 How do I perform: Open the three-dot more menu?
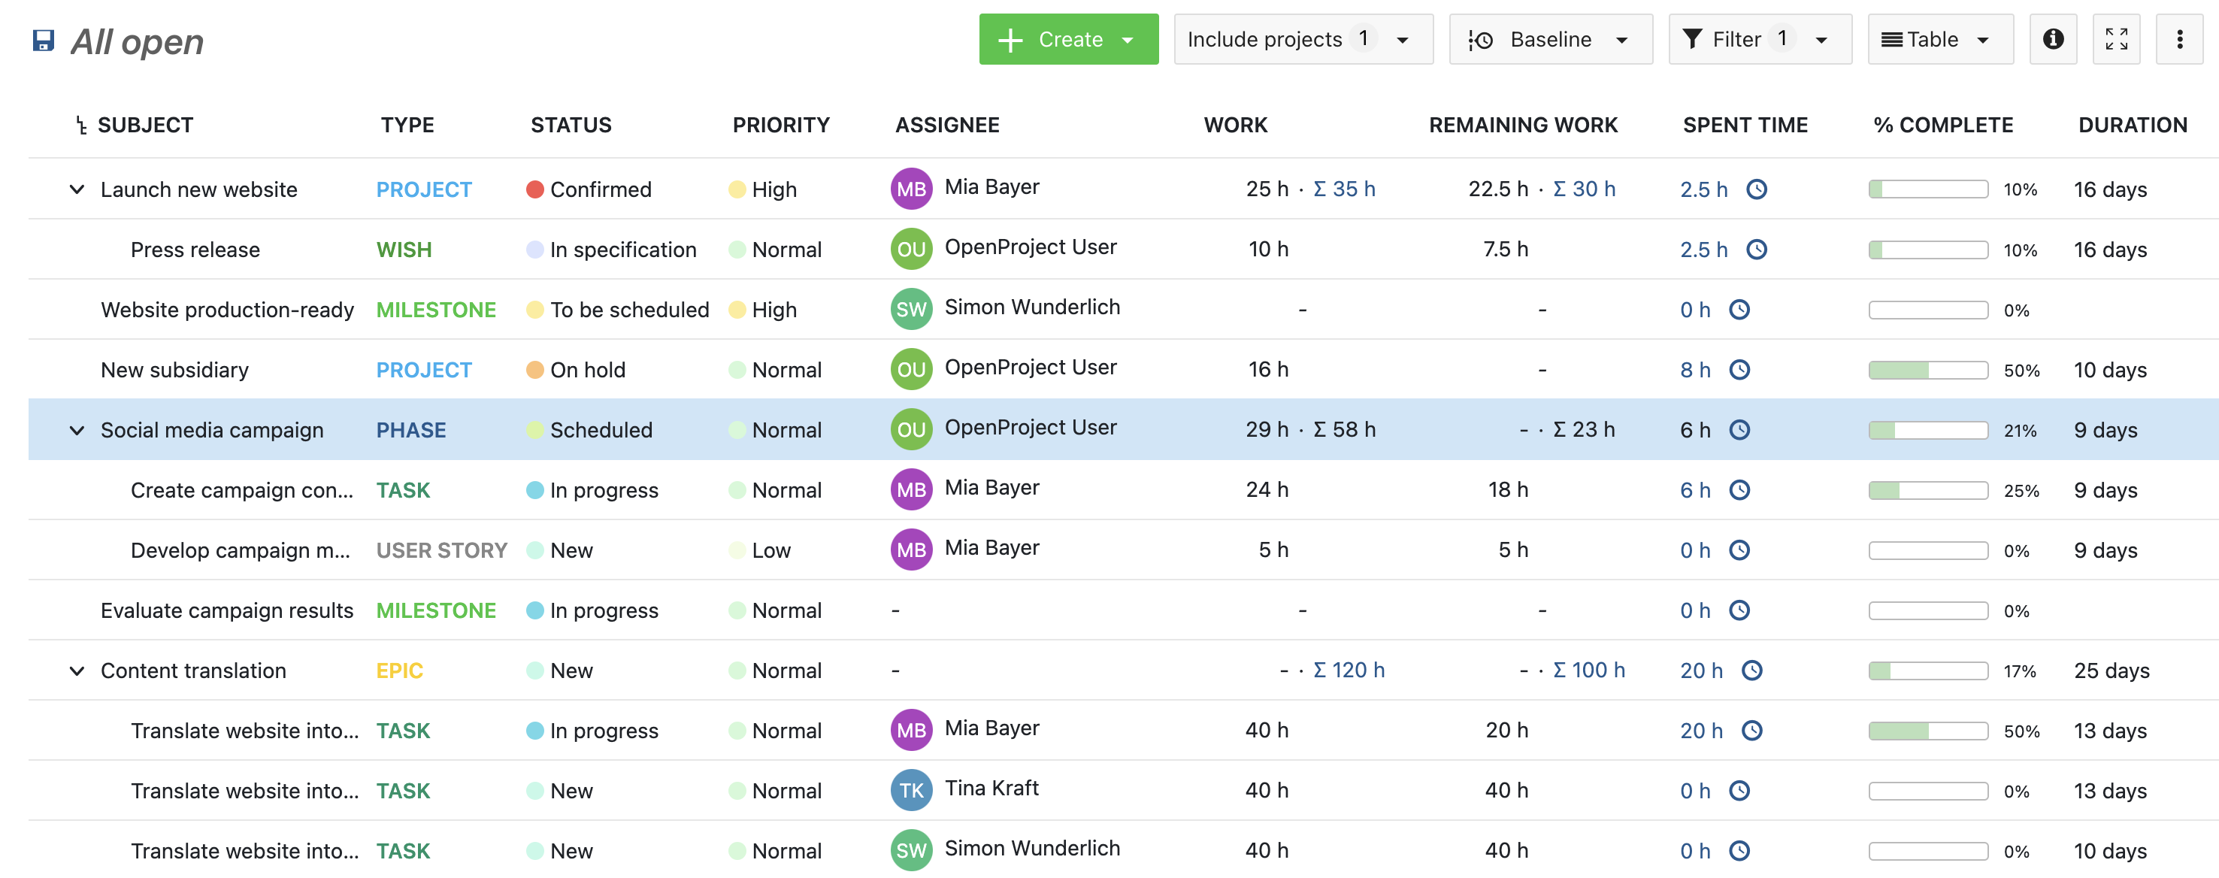click(2179, 39)
